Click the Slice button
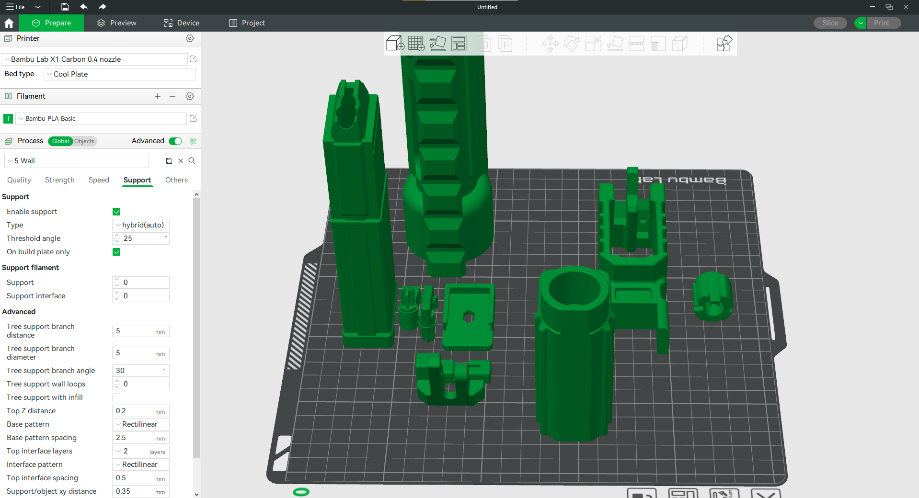 pyautogui.click(x=830, y=23)
